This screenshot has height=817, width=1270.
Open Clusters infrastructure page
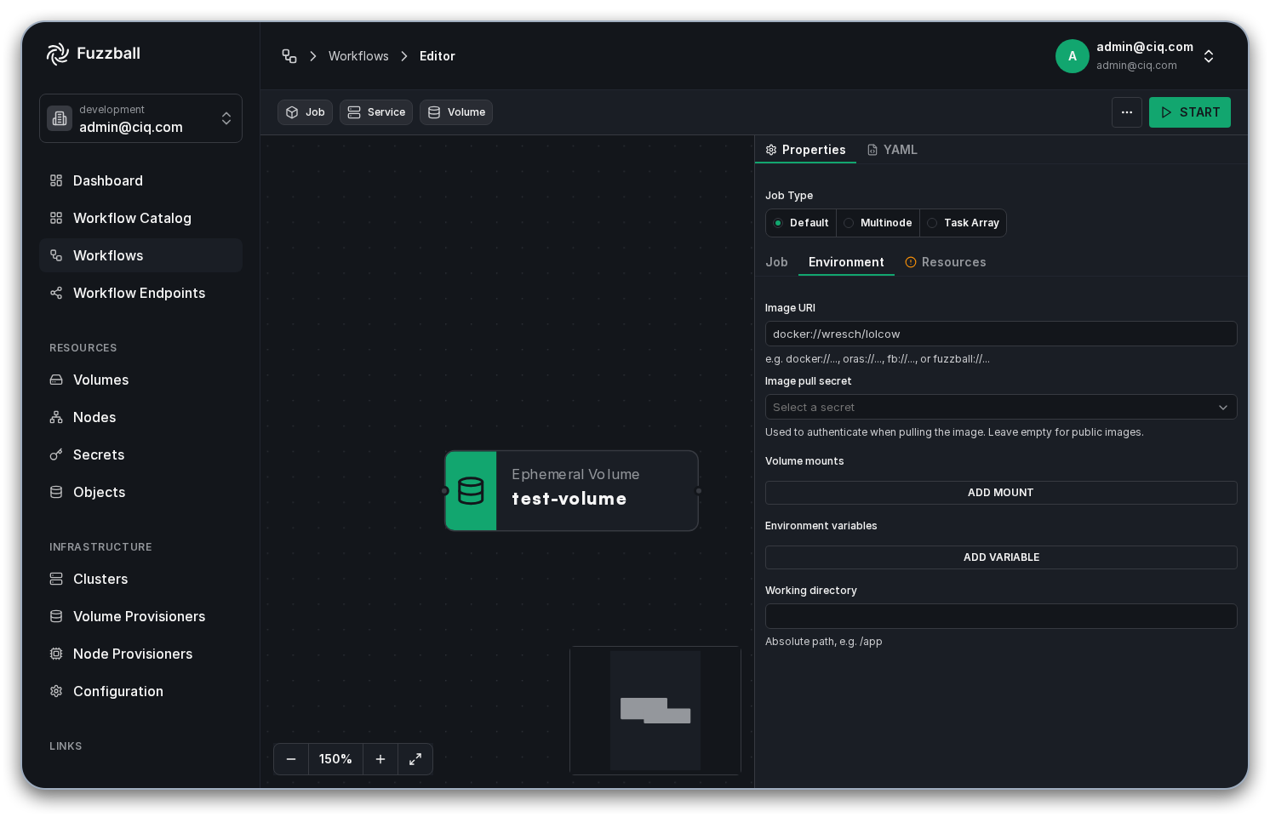coord(140,579)
